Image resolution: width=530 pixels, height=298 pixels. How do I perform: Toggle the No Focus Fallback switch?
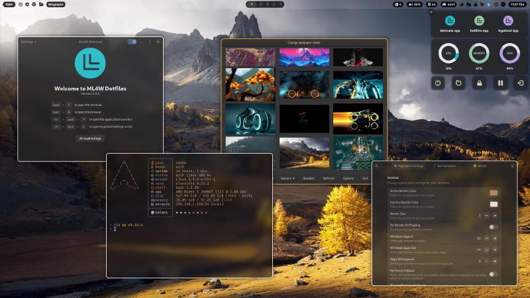tap(493, 273)
